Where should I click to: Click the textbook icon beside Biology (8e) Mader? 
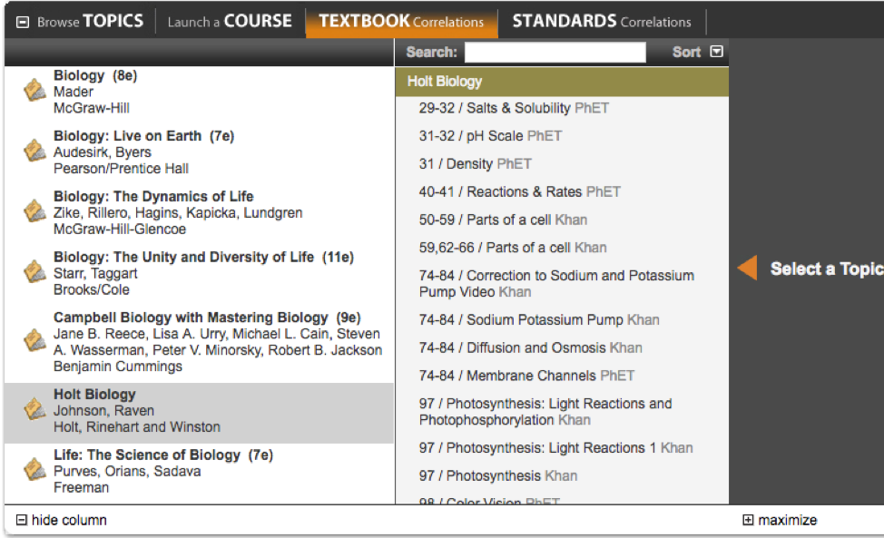34,91
